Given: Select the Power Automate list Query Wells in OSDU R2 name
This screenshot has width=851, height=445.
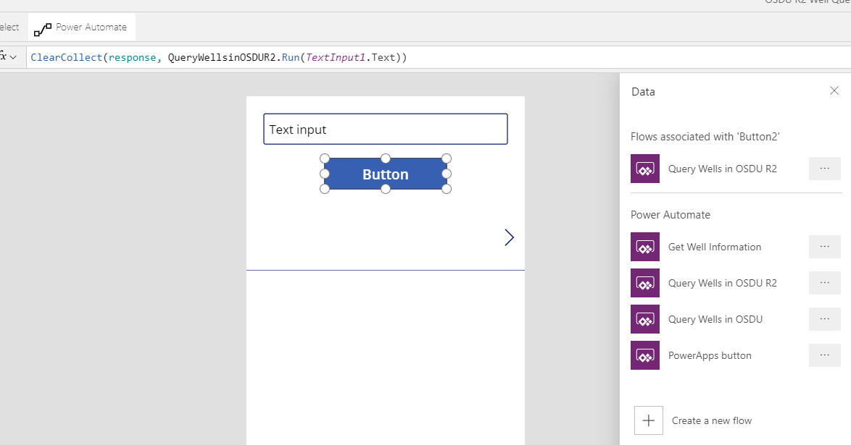Looking at the screenshot, I should coord(723,283).
